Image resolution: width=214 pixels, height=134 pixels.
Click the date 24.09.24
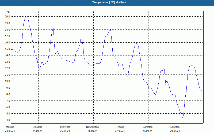[x=37, y=131]
